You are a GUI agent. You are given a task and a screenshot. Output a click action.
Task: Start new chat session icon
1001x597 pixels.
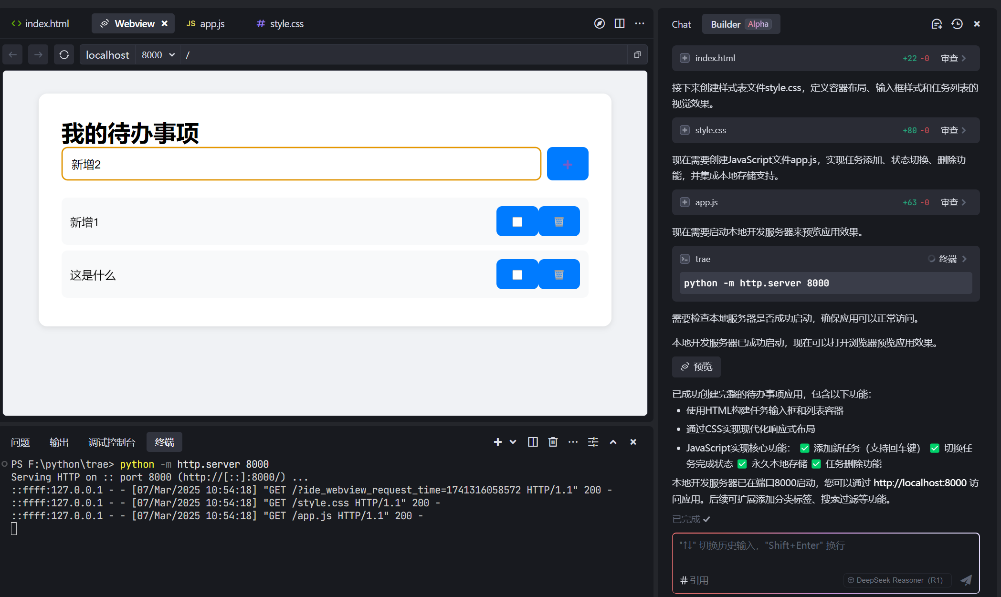click(x=937, y=24)
